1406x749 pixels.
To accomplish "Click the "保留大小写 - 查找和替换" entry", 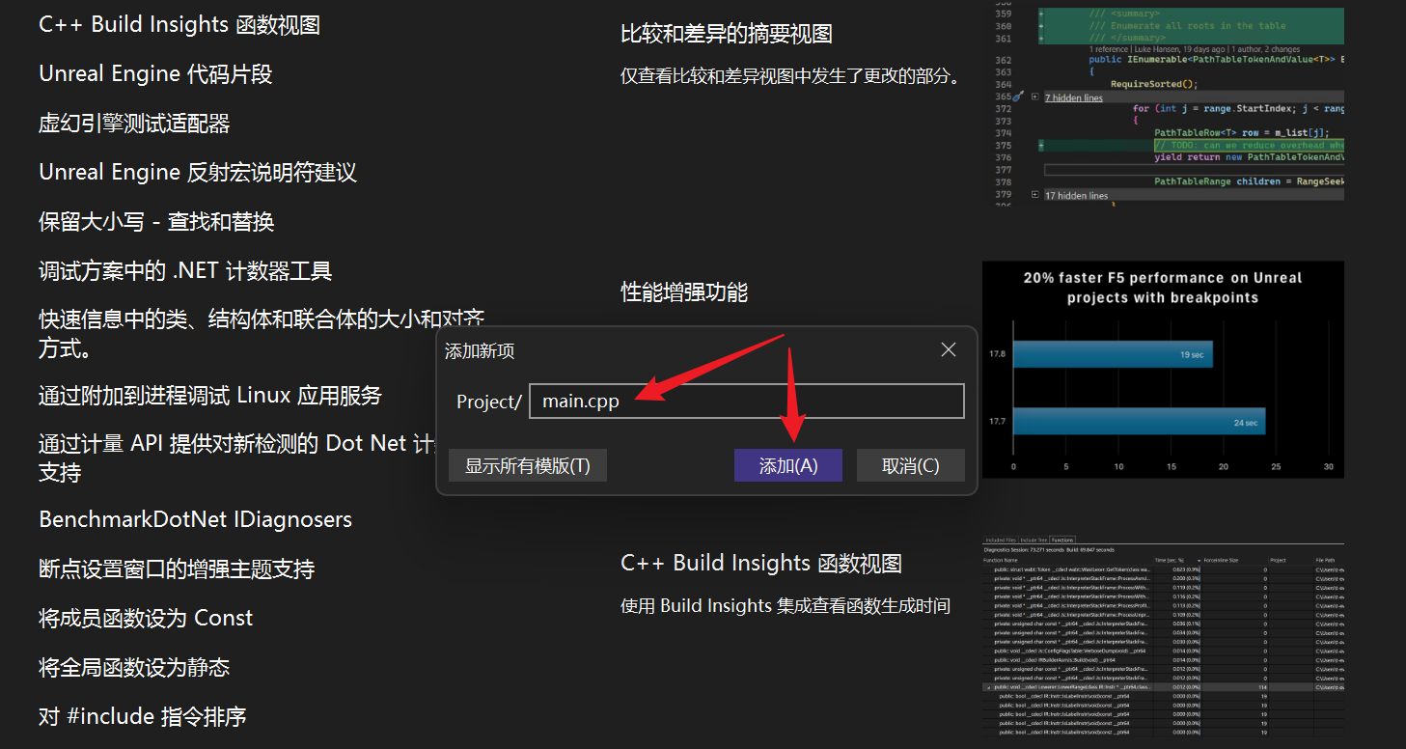I will [155, 221].
